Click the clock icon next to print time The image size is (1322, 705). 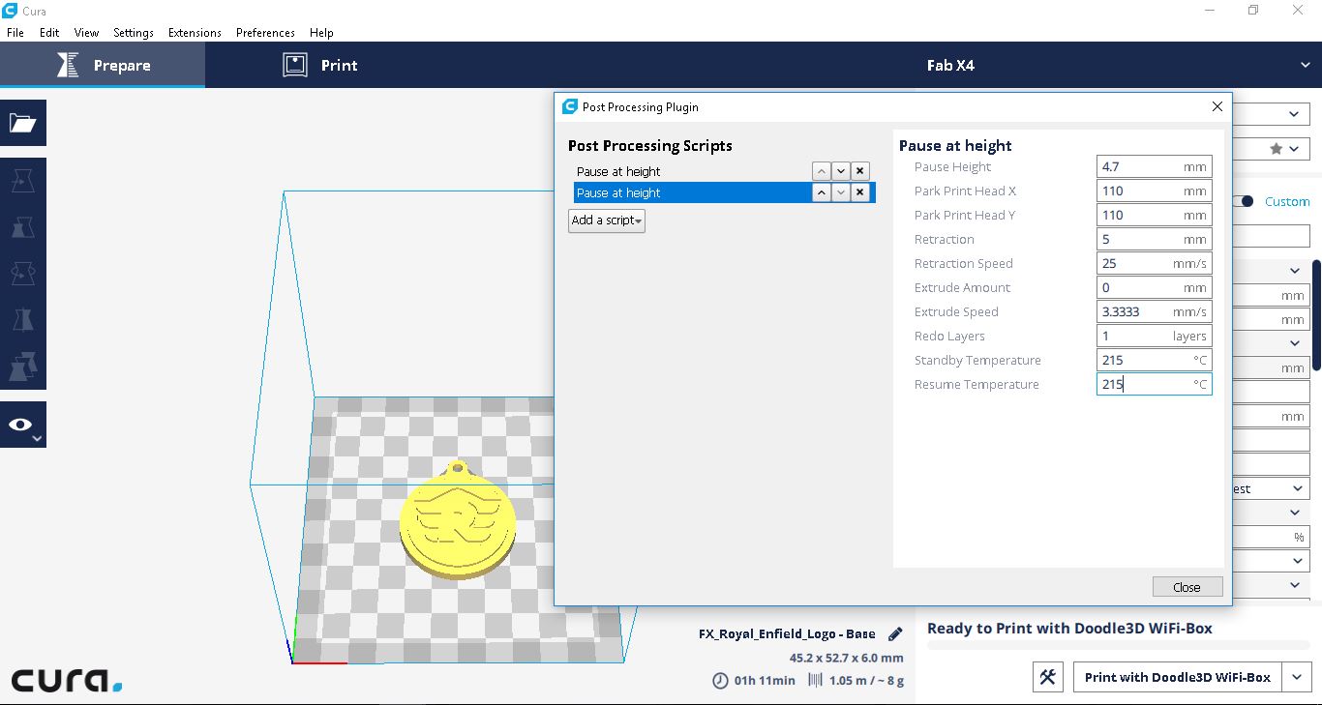point(720,681)
